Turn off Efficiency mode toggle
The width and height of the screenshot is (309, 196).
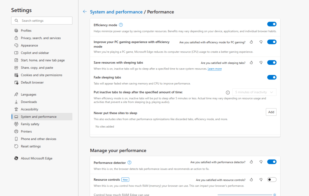pos(272,24)
